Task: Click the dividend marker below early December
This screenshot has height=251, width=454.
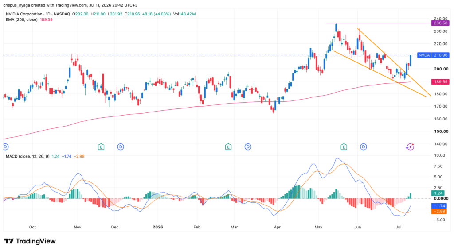Action: pyautogui.click(x=121, y=147)
